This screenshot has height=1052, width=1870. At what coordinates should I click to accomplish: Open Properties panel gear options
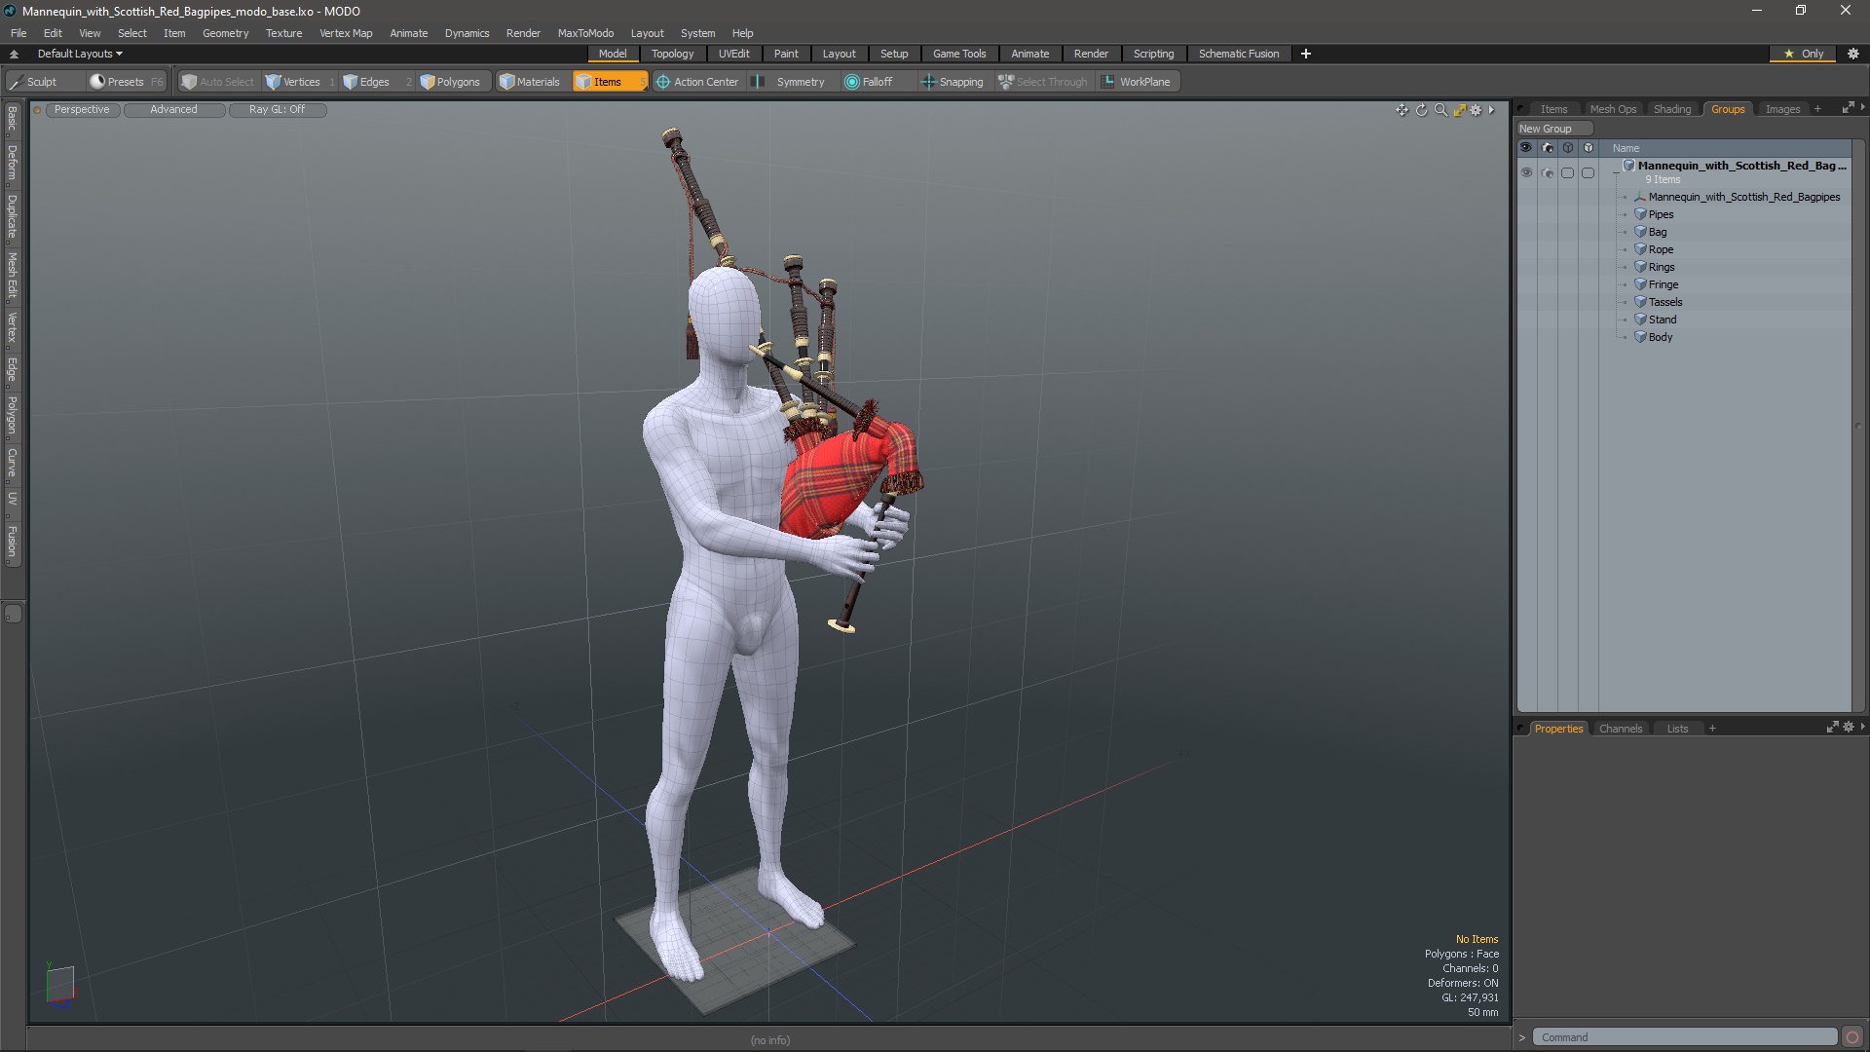point(1849,728)
